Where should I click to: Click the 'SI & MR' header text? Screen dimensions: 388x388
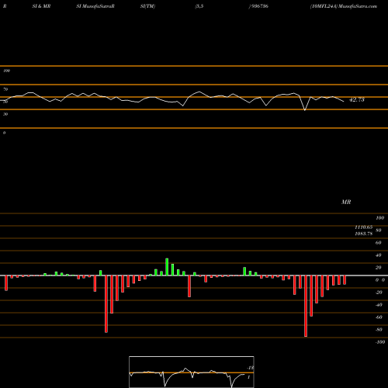tap(41, 6)
